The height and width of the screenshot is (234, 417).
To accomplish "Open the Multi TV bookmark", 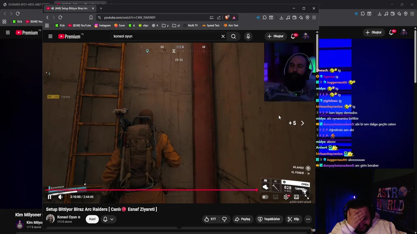I will tap(191, 25).
